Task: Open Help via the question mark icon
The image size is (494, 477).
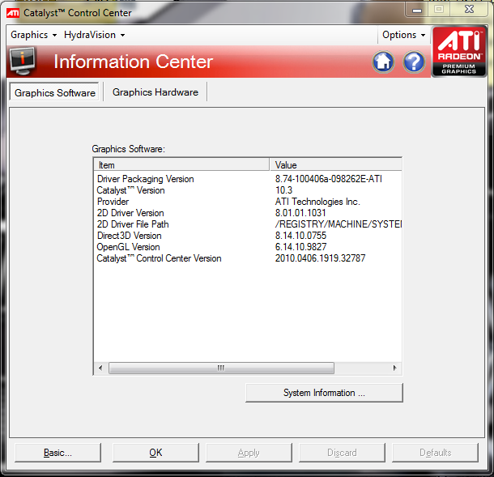Action: [x=414, y=62]
